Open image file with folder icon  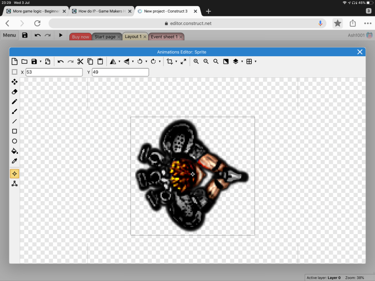pos(24,61)
